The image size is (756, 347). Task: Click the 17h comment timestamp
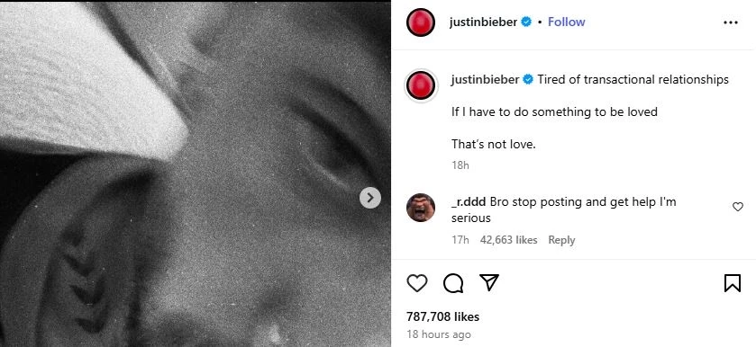point(460,240)
